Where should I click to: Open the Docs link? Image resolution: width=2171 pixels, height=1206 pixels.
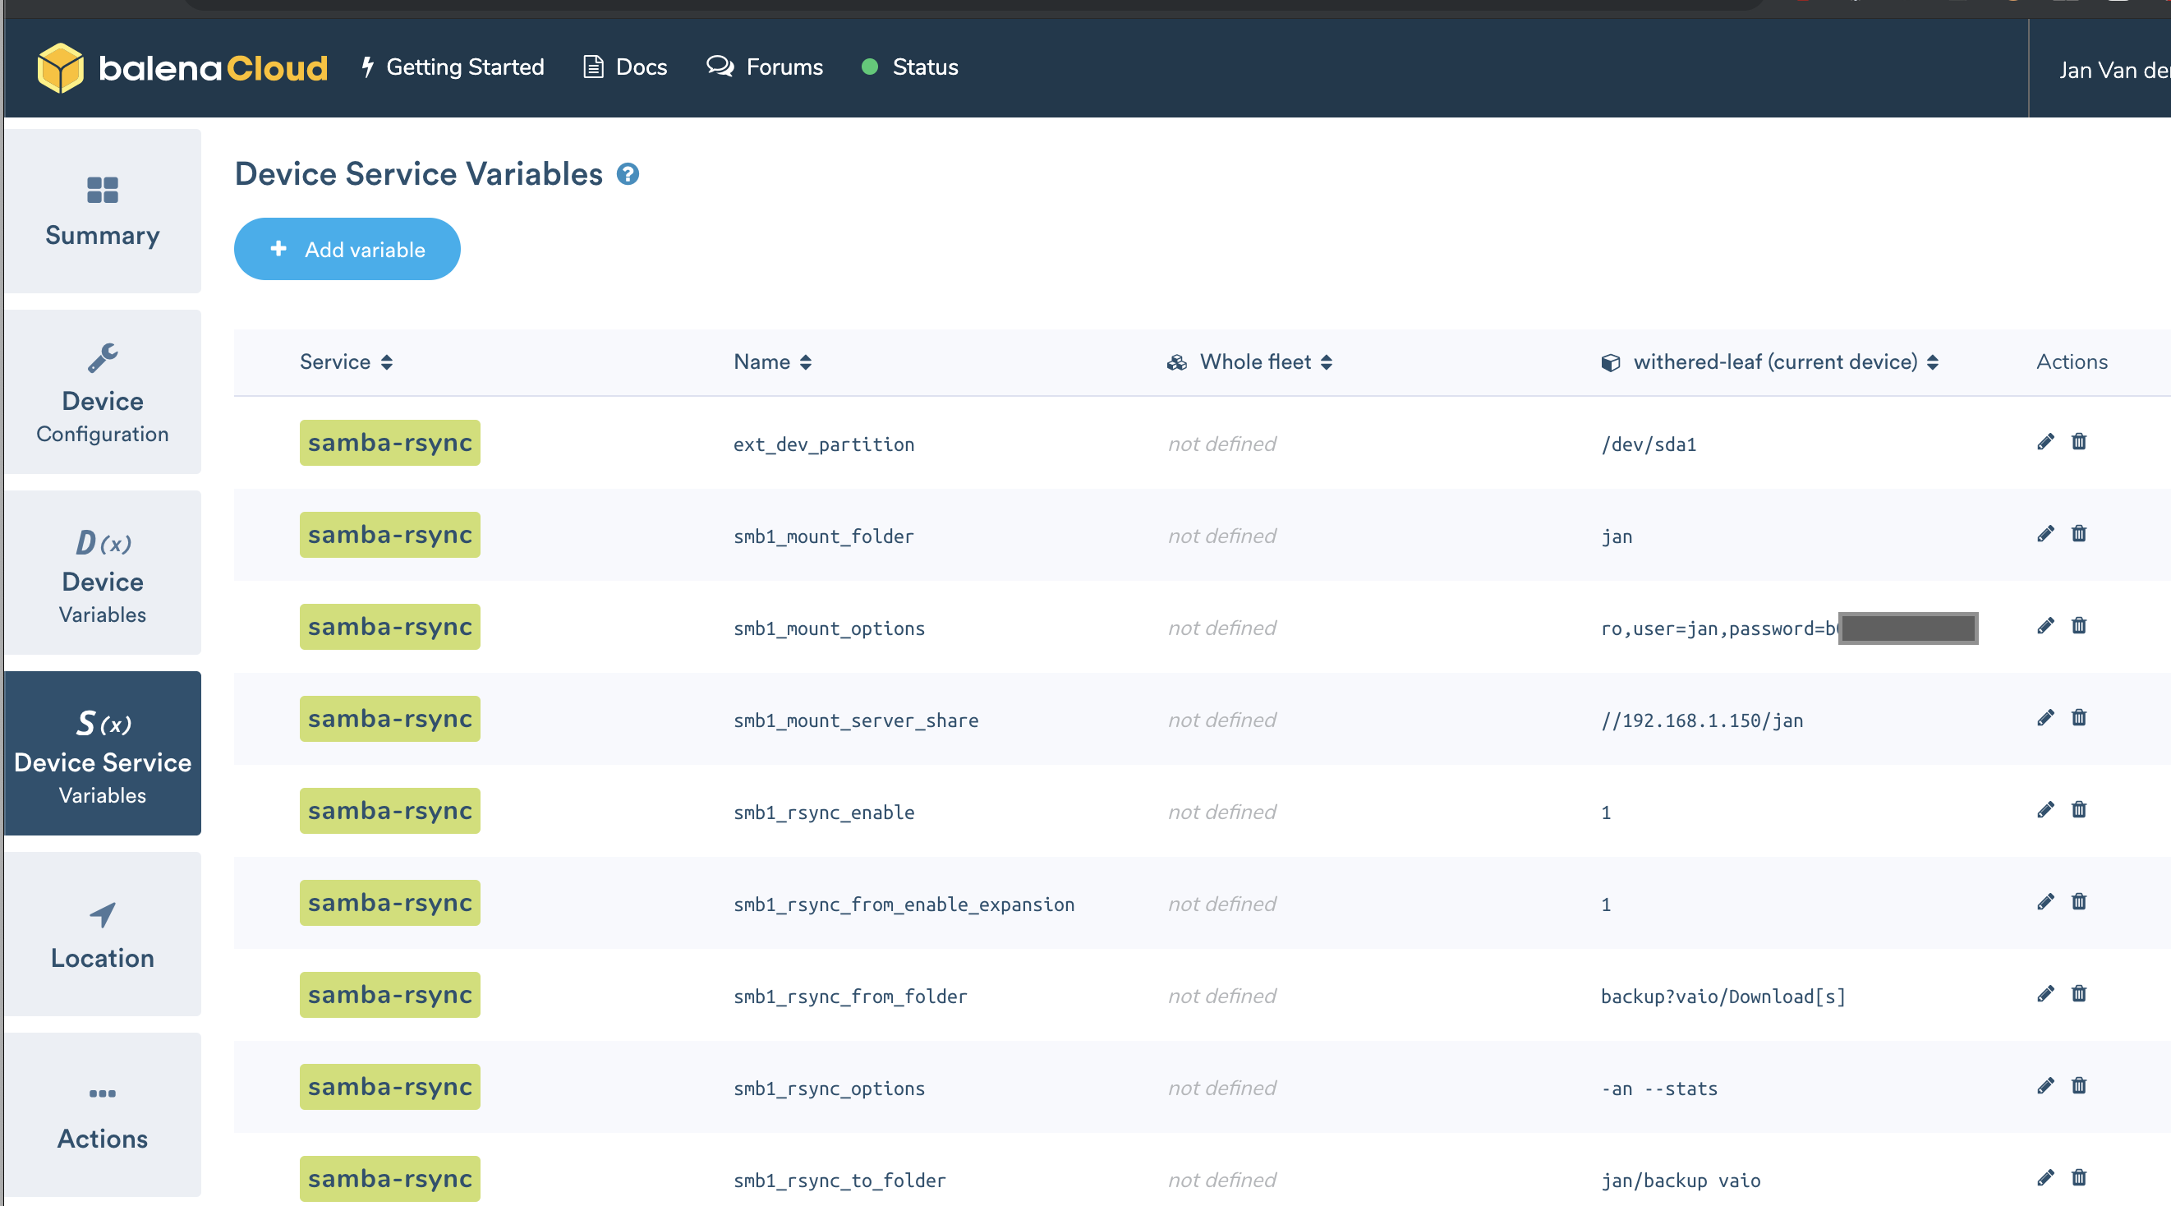[624, 67]
